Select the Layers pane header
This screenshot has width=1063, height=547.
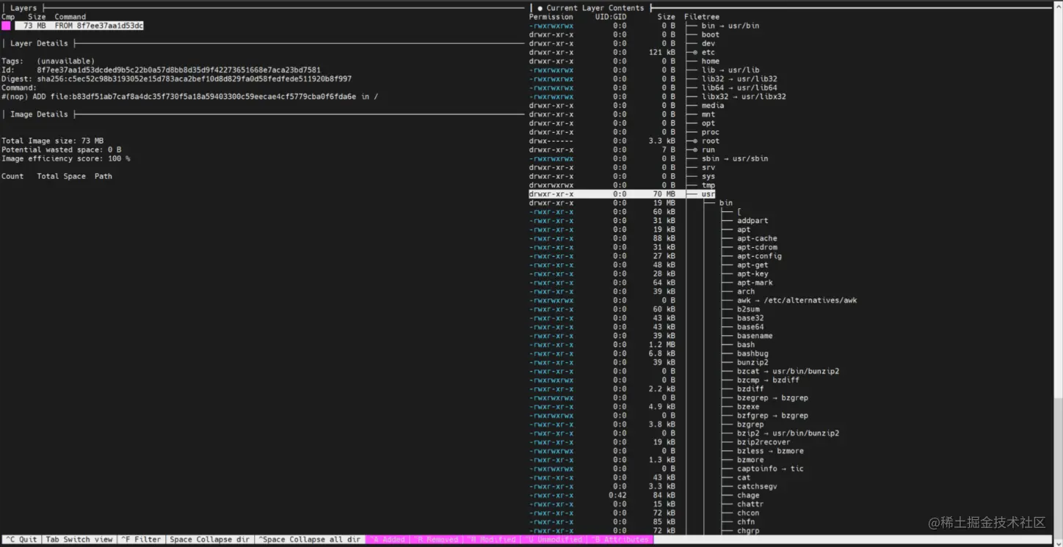(x=23, y=8)
